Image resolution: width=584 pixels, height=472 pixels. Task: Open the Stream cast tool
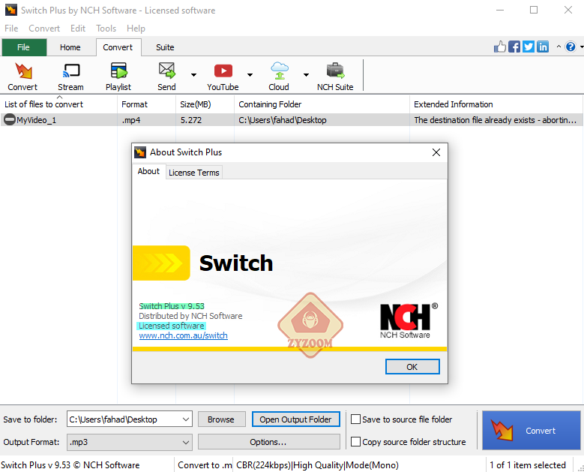coord(70,76)
